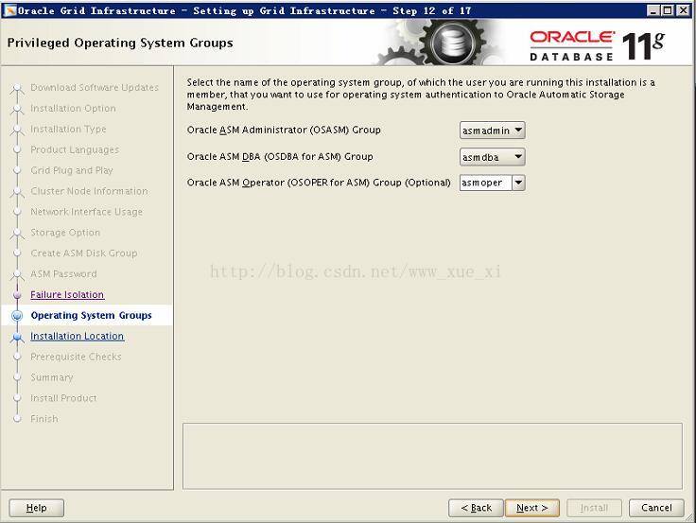The image size is (696, 523).
Task: Click the Create ASM Disk Group step text
Action: click(x=84, y=253)
